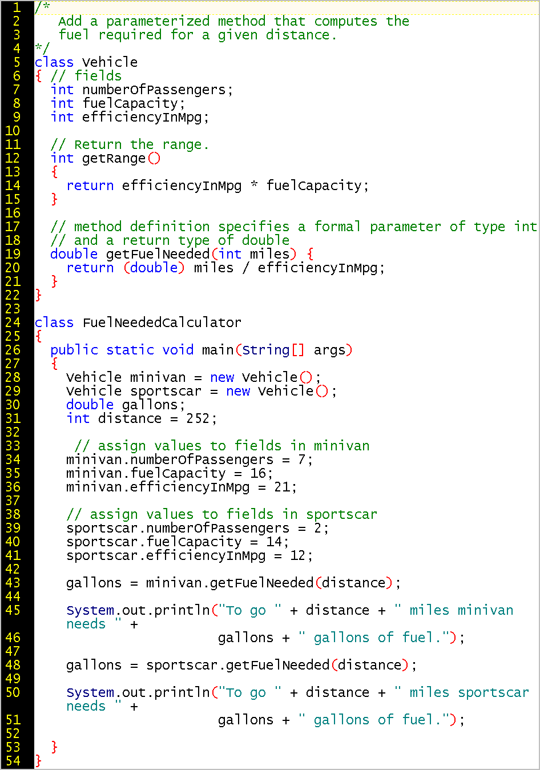Click the '// Return the range.' comment
The height and width of the screenshot is (770, 540).
(130, 144)
